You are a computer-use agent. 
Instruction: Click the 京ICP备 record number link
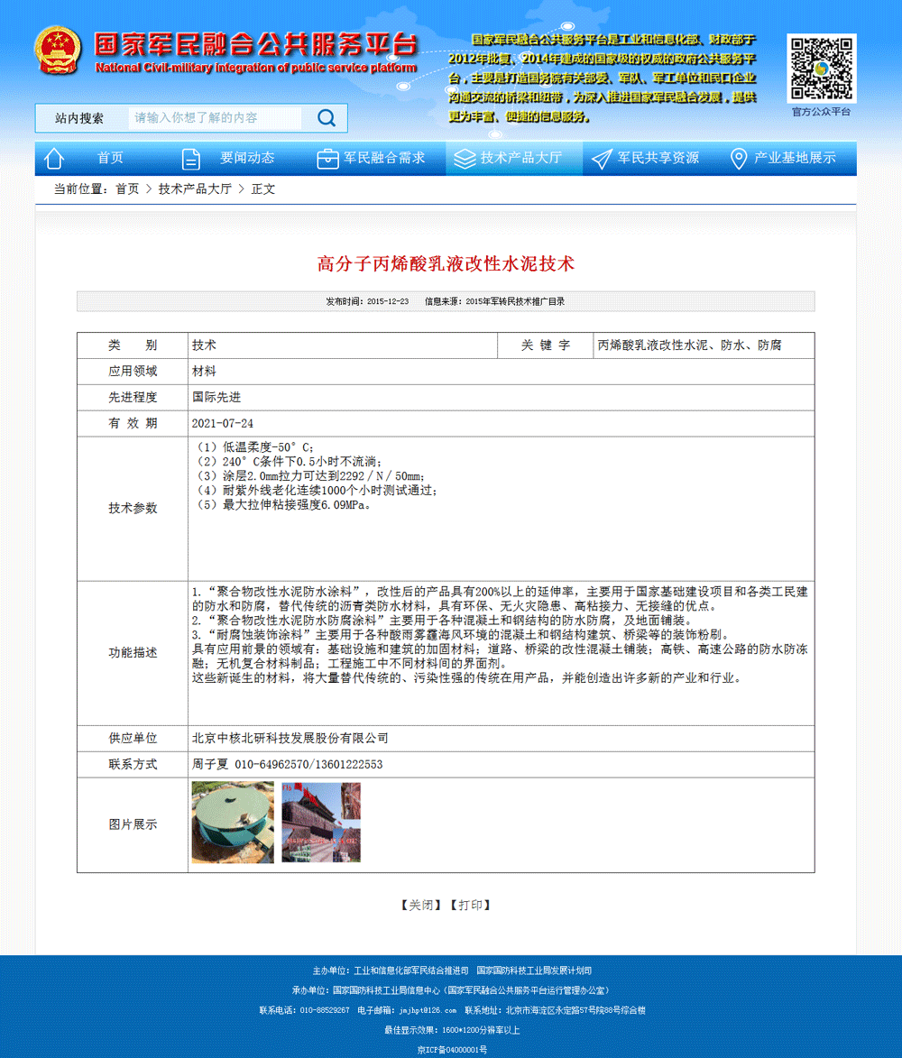pyautogui.click(x=451, y=1050)
